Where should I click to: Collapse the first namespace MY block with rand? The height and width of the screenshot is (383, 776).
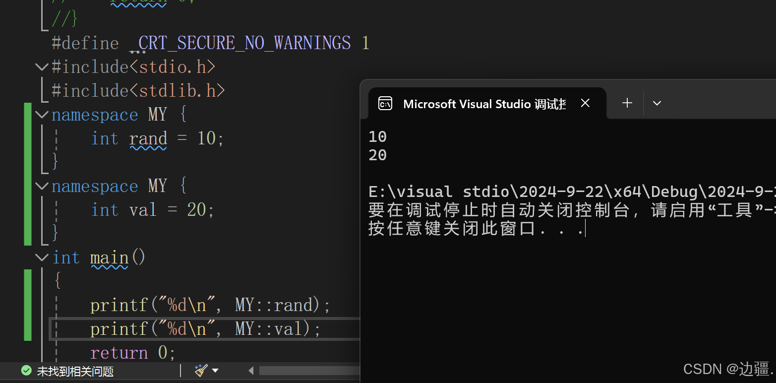(42, 115)
